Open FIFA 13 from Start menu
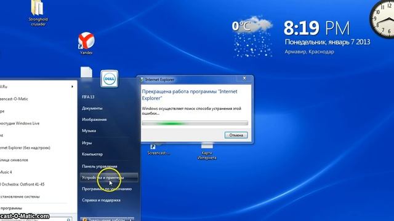Screen dimensions: 394x221 coord(88,97)
